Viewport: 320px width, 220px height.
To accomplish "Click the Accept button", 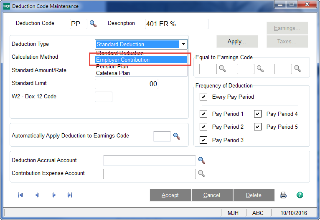I will [170, 195].
